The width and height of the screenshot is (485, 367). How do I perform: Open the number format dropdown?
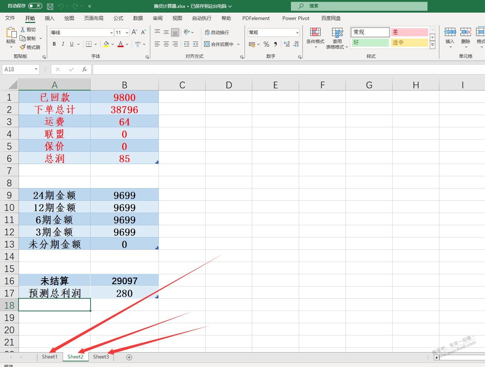click(297, 33)
